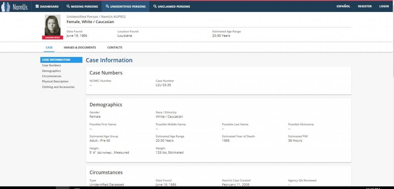Screen dimensions: 394x189
Task: Click the Missing Persons search icon
Action: coord(68,7)
